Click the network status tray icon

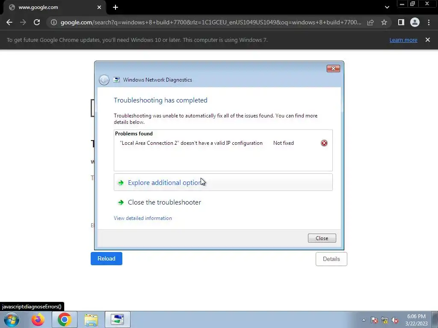385,320
